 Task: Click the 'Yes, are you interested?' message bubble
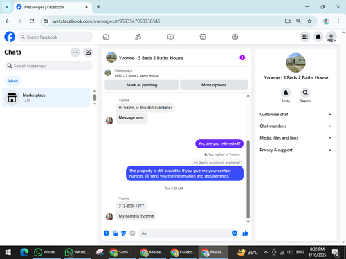pos(219,144)
